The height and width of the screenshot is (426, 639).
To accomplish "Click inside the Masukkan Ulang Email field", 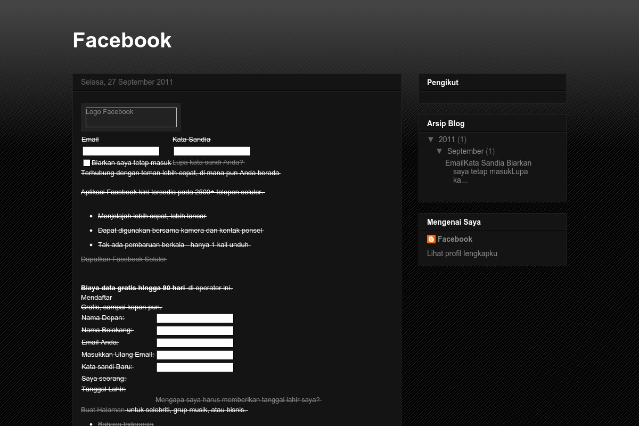I will [x=195, y=355].
